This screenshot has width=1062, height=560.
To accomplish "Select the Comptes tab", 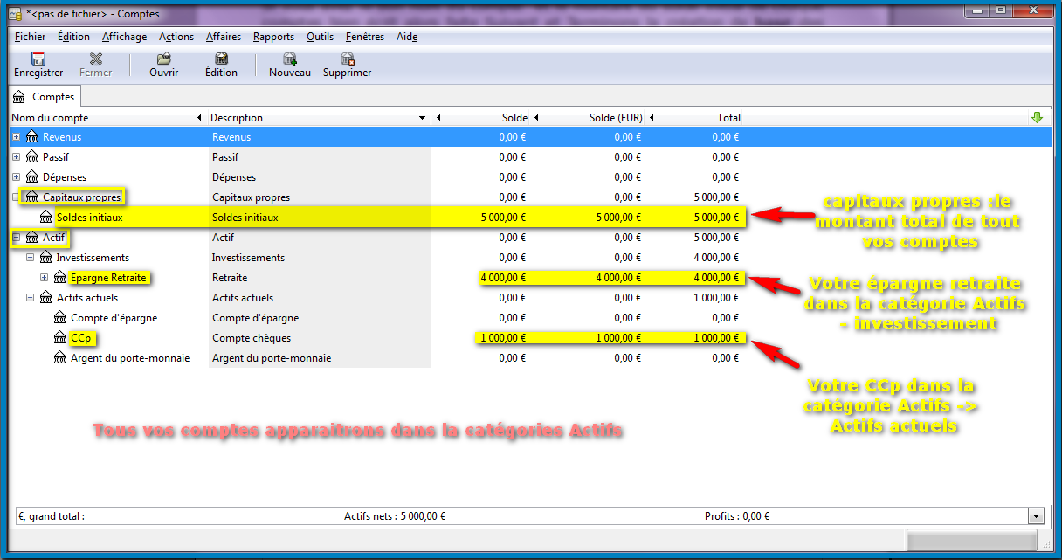I will point(45,97).
